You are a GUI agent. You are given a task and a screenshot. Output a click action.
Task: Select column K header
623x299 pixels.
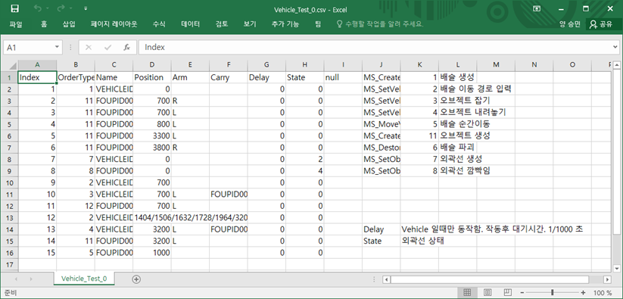419,65
